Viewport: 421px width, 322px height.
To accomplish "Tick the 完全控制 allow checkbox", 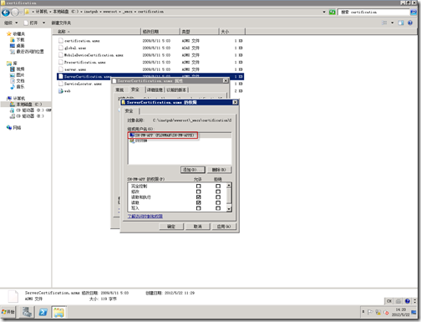I will (x=199, y=186).
